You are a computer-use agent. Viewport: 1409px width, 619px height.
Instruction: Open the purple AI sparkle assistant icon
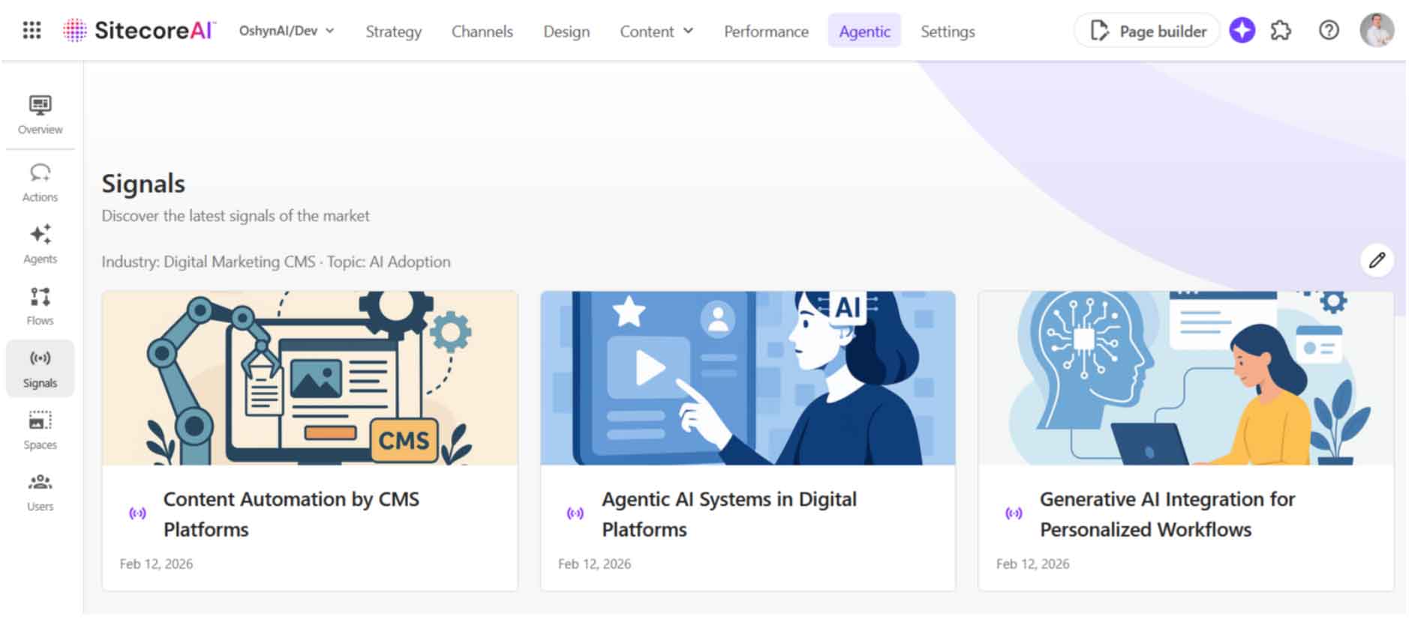1242,31
